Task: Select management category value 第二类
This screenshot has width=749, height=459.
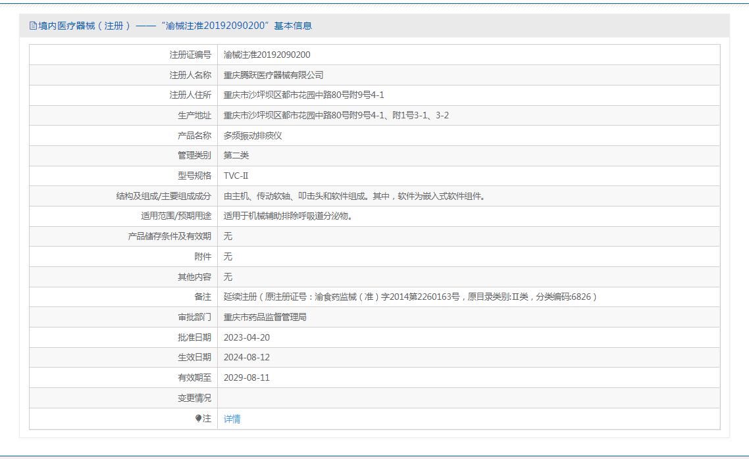Action: click(x=236, y=156)
